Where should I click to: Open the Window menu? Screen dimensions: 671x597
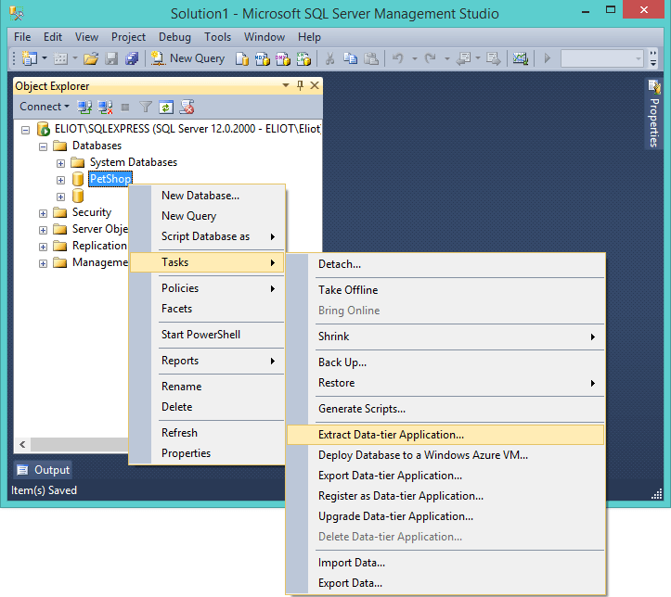click(265, 37)
